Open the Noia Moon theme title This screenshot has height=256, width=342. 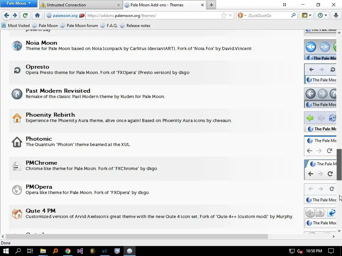[41, 43]
